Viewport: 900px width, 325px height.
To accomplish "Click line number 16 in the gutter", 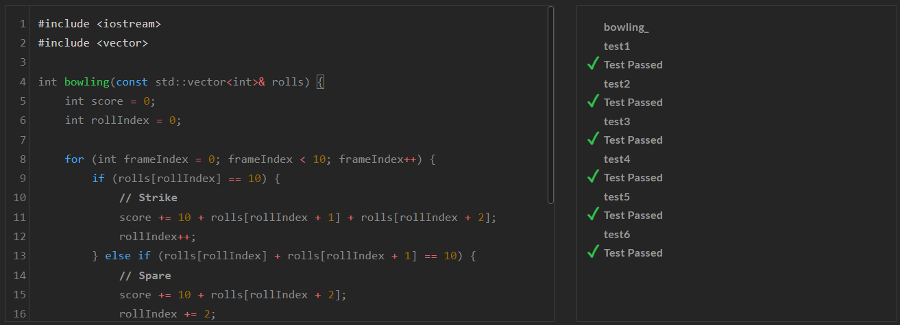I will 20,314.
